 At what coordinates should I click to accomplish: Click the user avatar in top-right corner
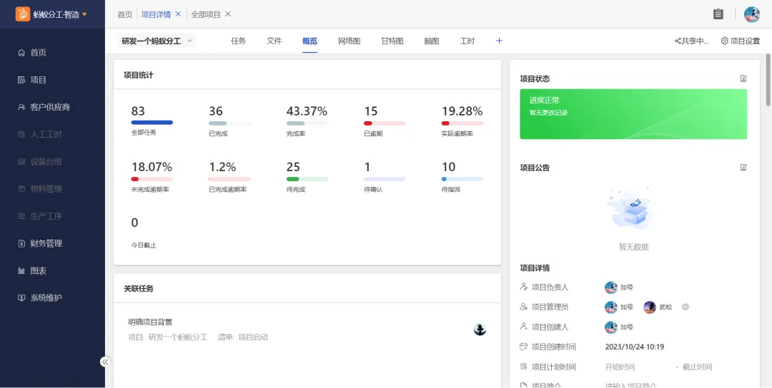[x=751, y=14]
